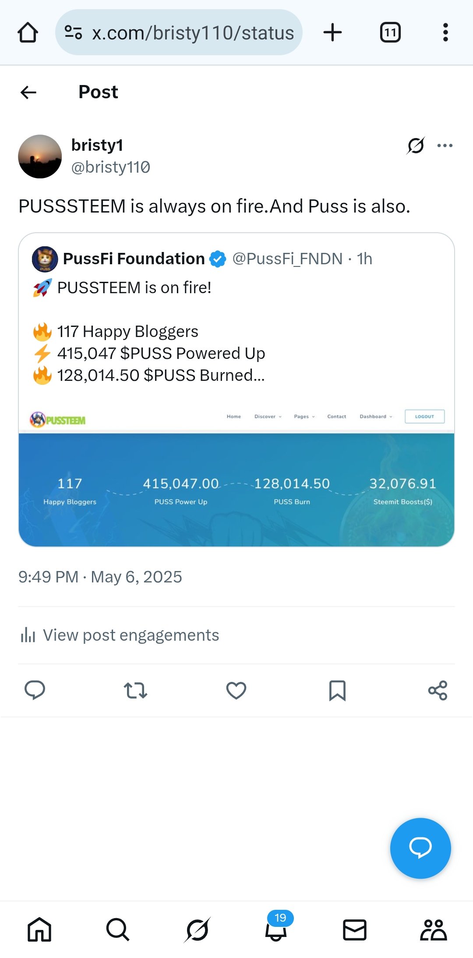Image resolution: width=473 pixels, height=958 pixels.
Task: Switch to the Home tab in bottom bar
Action: tap(39, 930)
